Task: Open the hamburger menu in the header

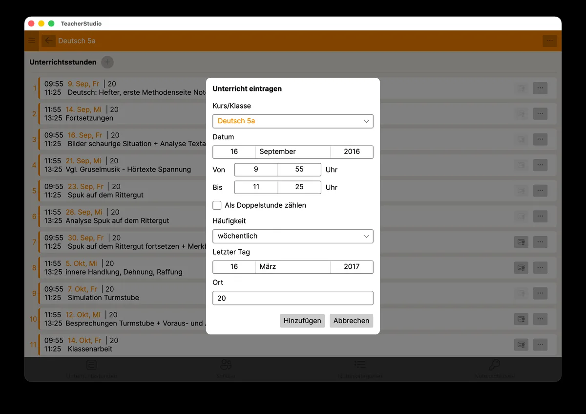Action: pos(32,41)
